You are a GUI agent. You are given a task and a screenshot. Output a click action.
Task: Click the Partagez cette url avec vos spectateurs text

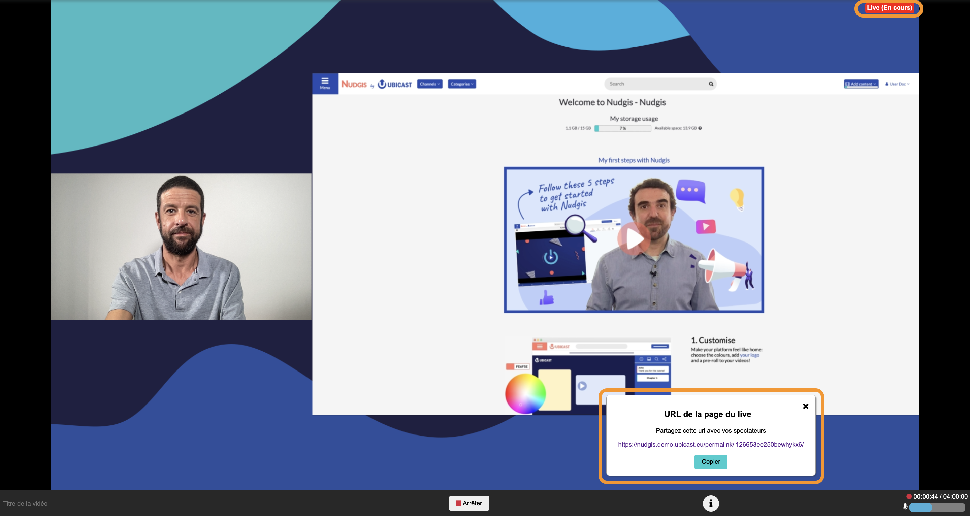[711, 430]
